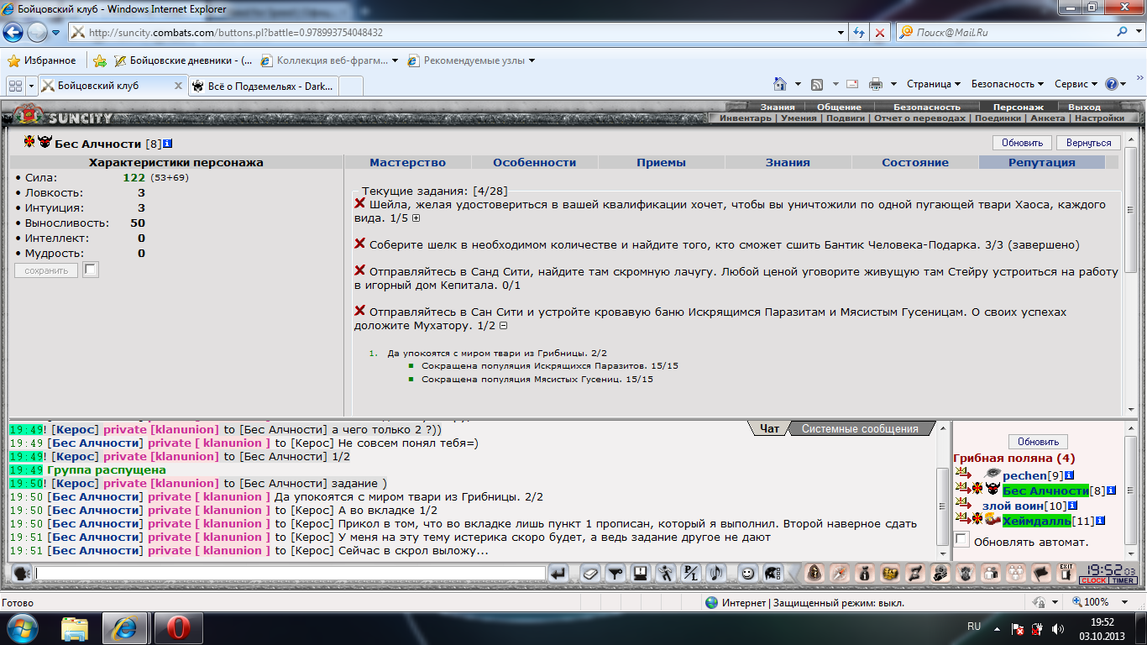Click the helmet icon left of chat input

click(x=20, y=574)
